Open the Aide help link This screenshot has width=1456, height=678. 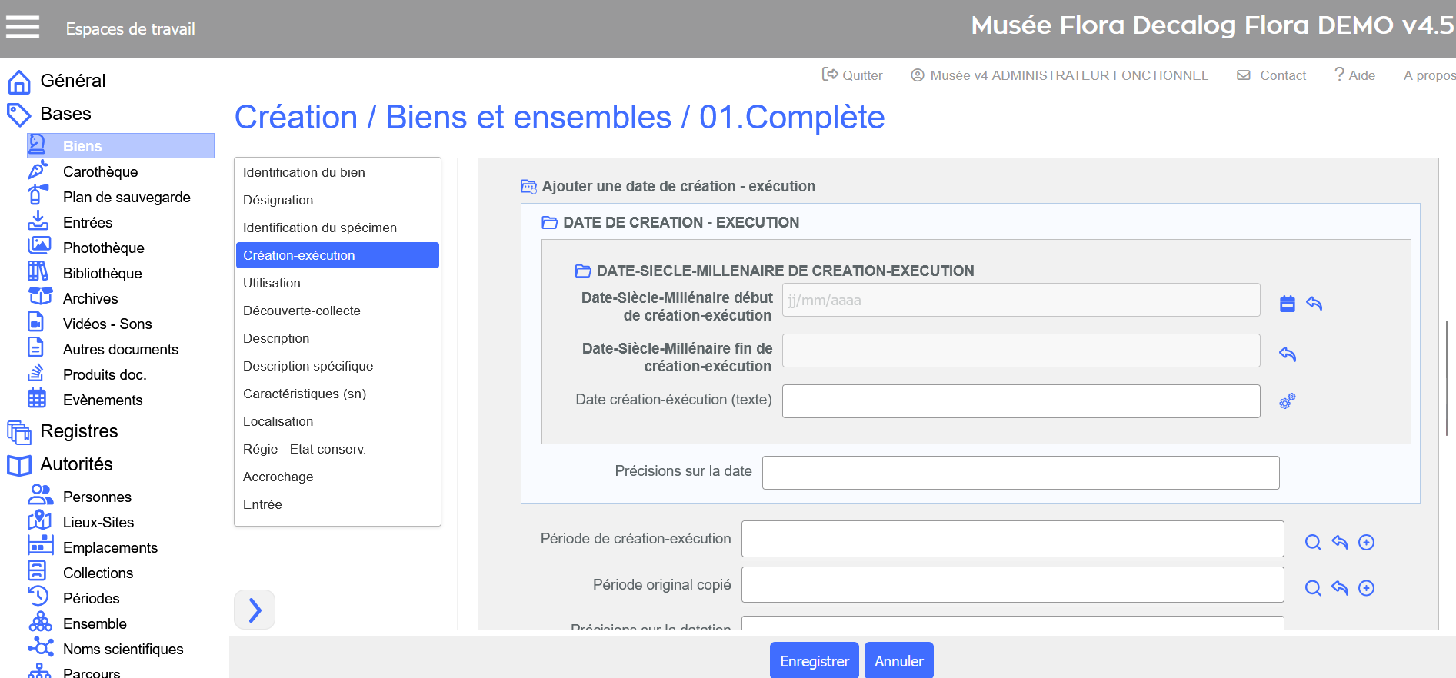click(1355, 75)
